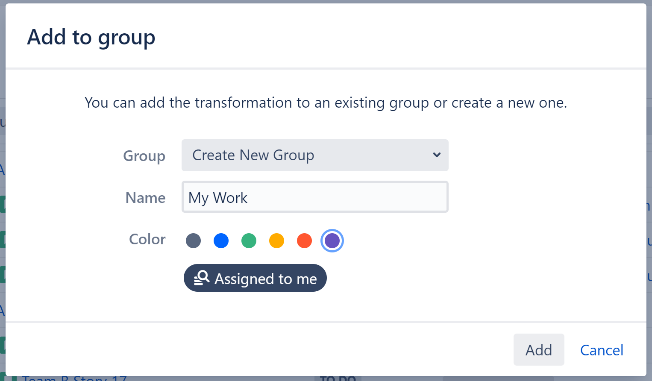This screenshot has width=652, height=381.
Task: Click inside the Name field showing My Work
Action: [315, 197]
